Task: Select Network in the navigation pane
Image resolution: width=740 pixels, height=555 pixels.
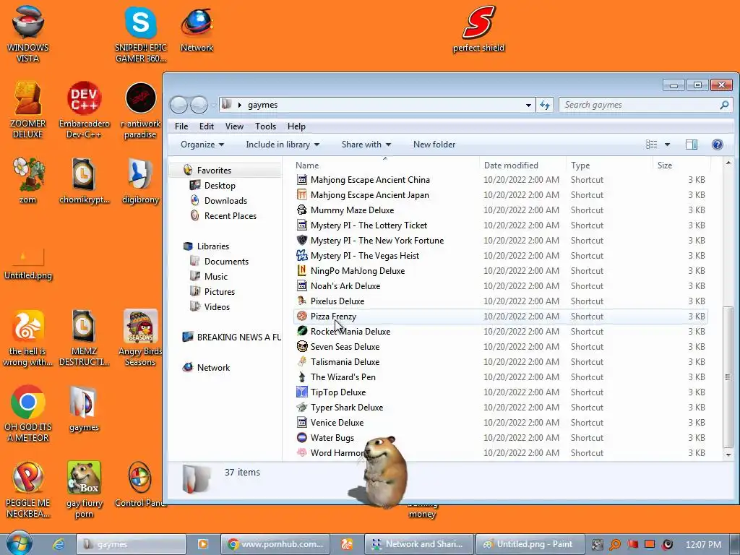Action: coord(213,368)
